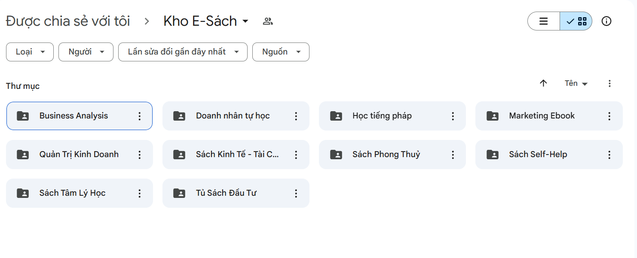637x258 pixels.
Task: Open three-dot menu of Sách Tâm Lý Học
Action: click(x=139, y=193)
